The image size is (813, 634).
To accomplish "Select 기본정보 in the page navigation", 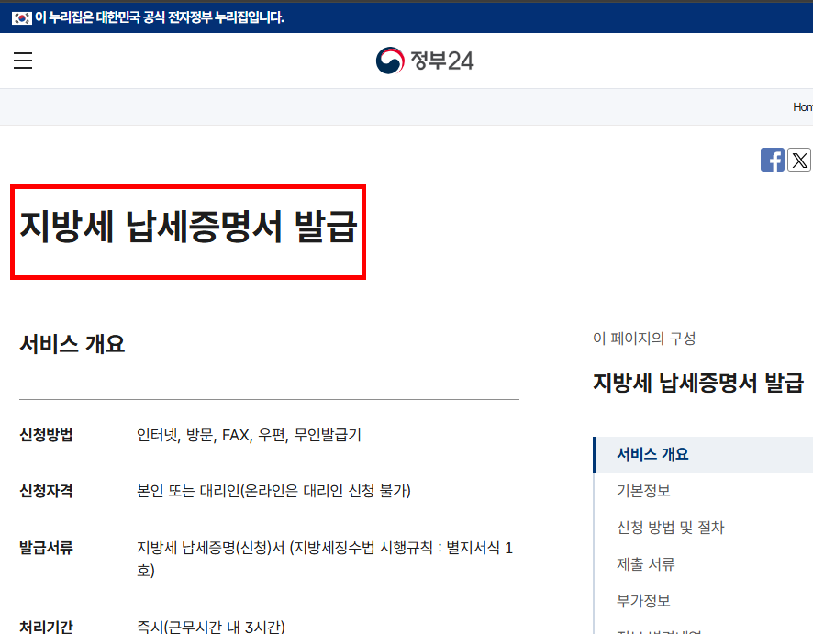I will pos(642,490).
